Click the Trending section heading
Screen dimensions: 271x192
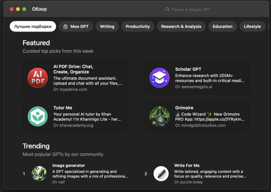point(36,146)
